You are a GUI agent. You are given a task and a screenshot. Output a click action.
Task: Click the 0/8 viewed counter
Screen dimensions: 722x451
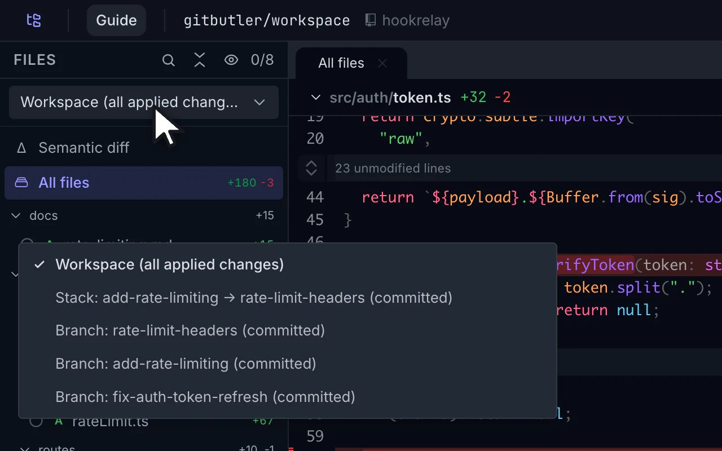click(262, 60)
